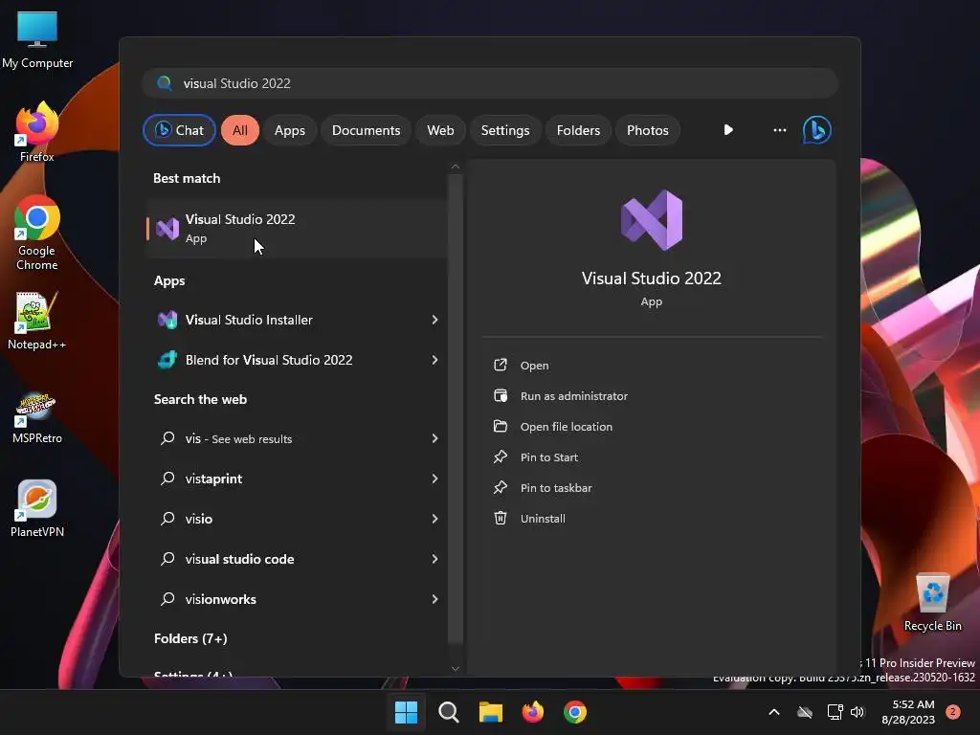Switch to the Folders filter tab

(578, 130)
